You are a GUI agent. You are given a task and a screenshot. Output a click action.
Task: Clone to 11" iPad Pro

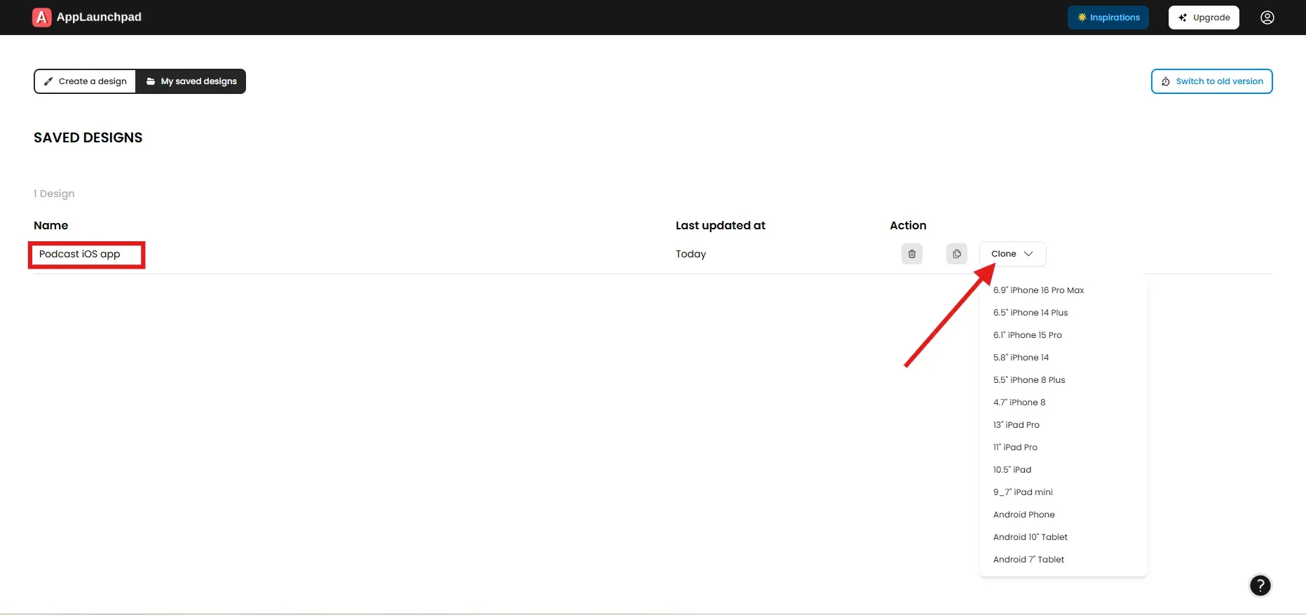[x=1015, y=447]
